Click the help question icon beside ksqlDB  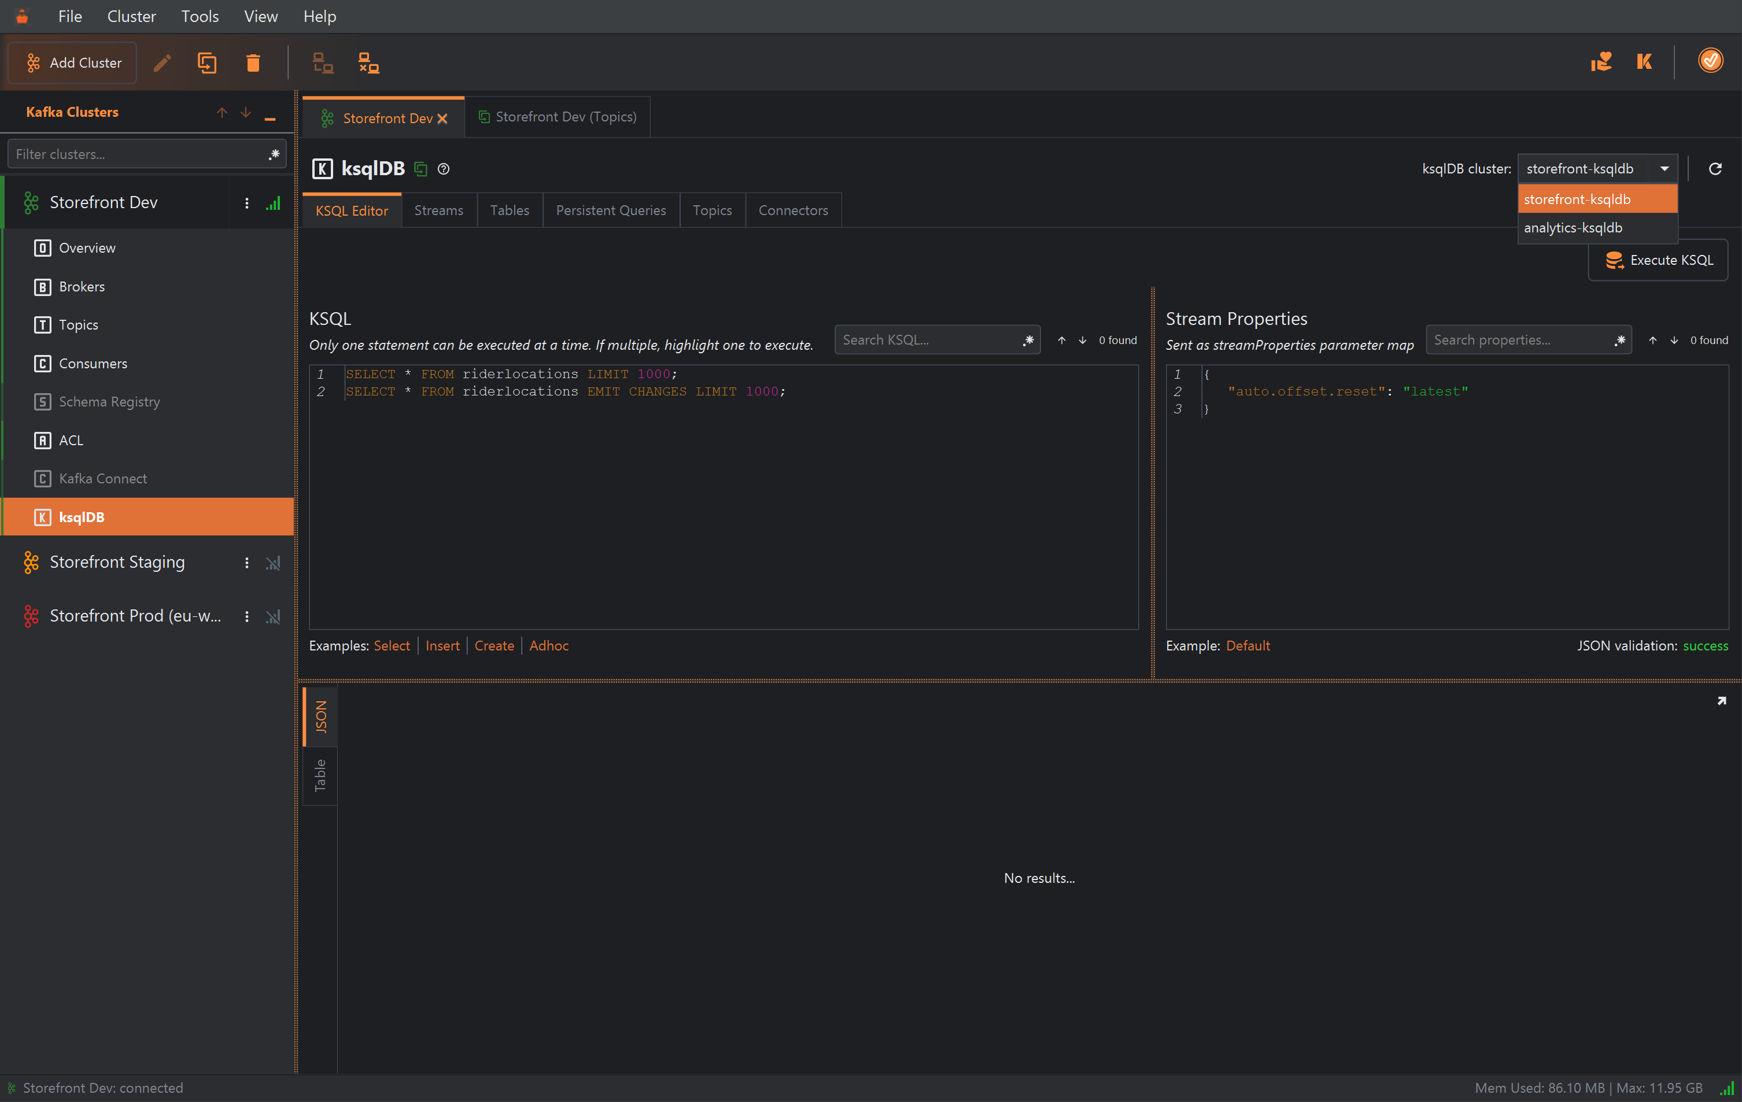pyautogui.click(x=444, y=169)
